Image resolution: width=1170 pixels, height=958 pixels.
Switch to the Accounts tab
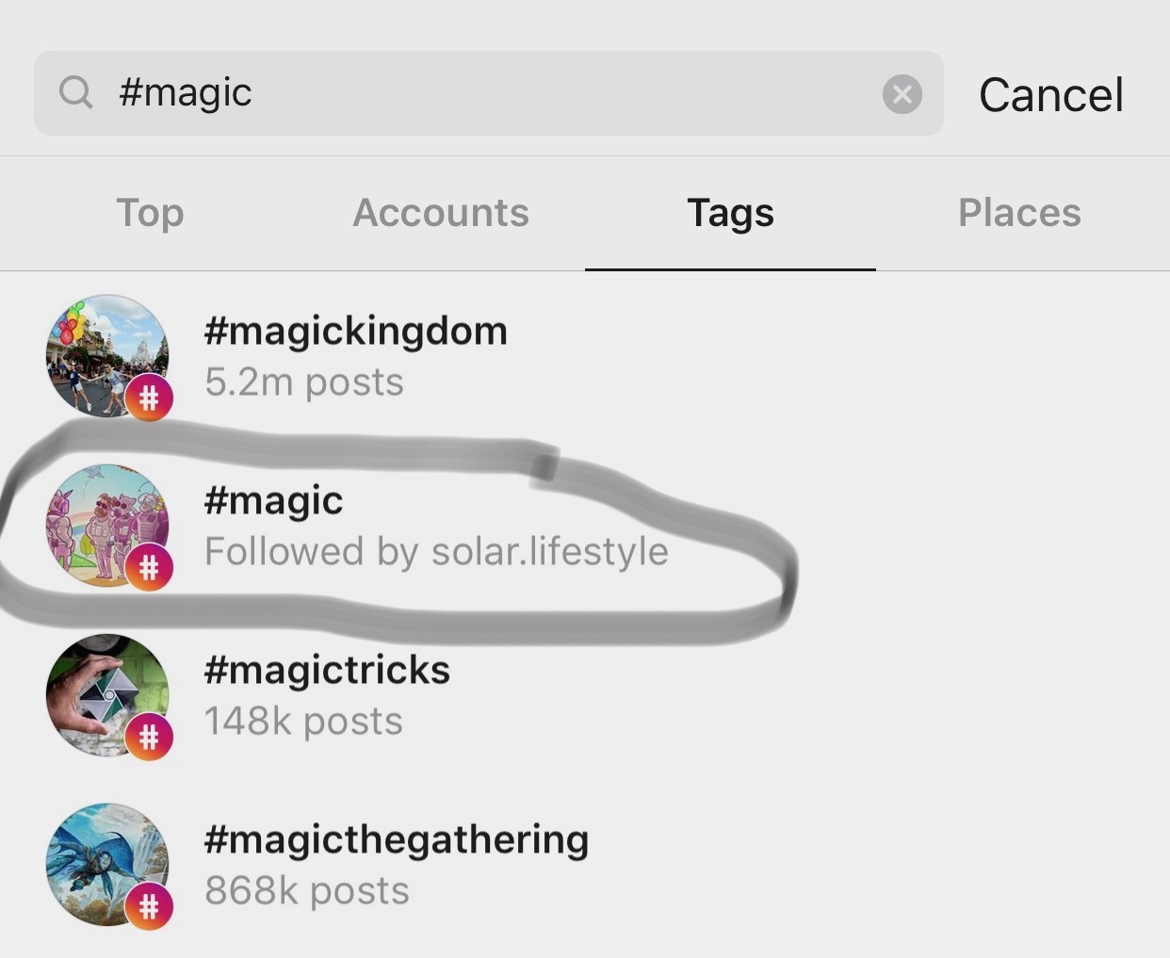[441, 213]
